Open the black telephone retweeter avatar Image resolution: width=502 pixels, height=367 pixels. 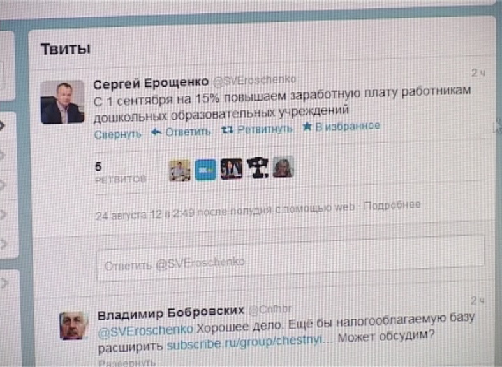[258, 168]
